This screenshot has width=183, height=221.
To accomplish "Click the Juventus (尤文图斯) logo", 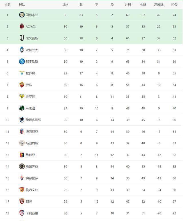I will tap(22, 38).
